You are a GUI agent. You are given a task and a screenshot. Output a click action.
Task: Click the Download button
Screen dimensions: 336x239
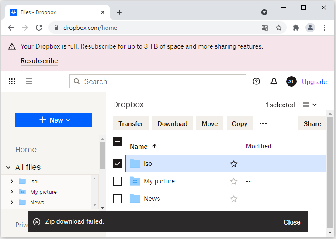coord(172,123)
